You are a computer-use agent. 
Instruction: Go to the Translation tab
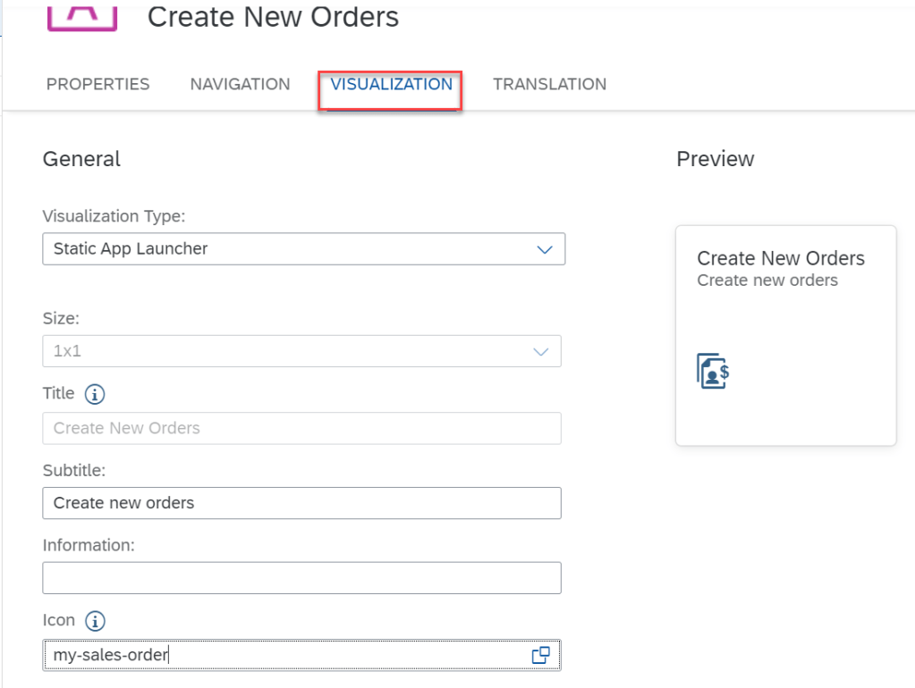point(549,85)
